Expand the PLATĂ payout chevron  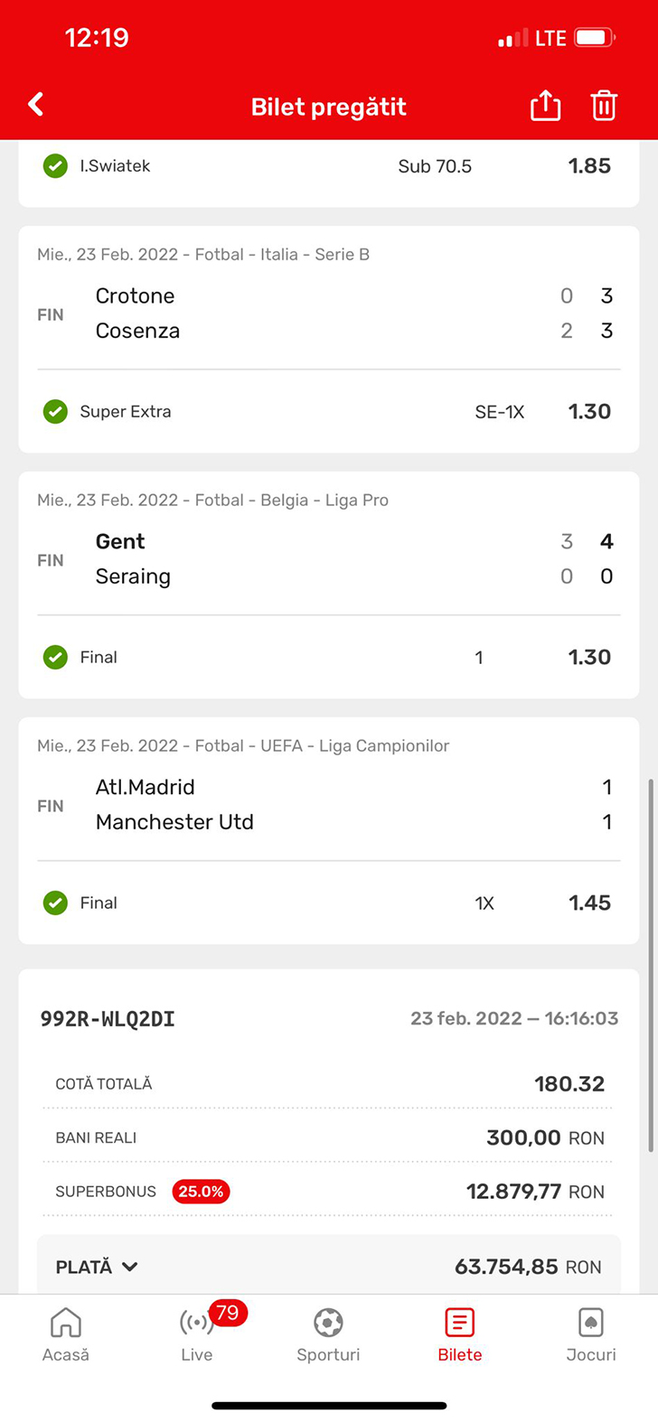(130, 1267)
